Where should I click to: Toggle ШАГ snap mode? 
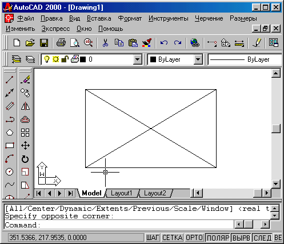pyautogui.click(x=153, y=238)
